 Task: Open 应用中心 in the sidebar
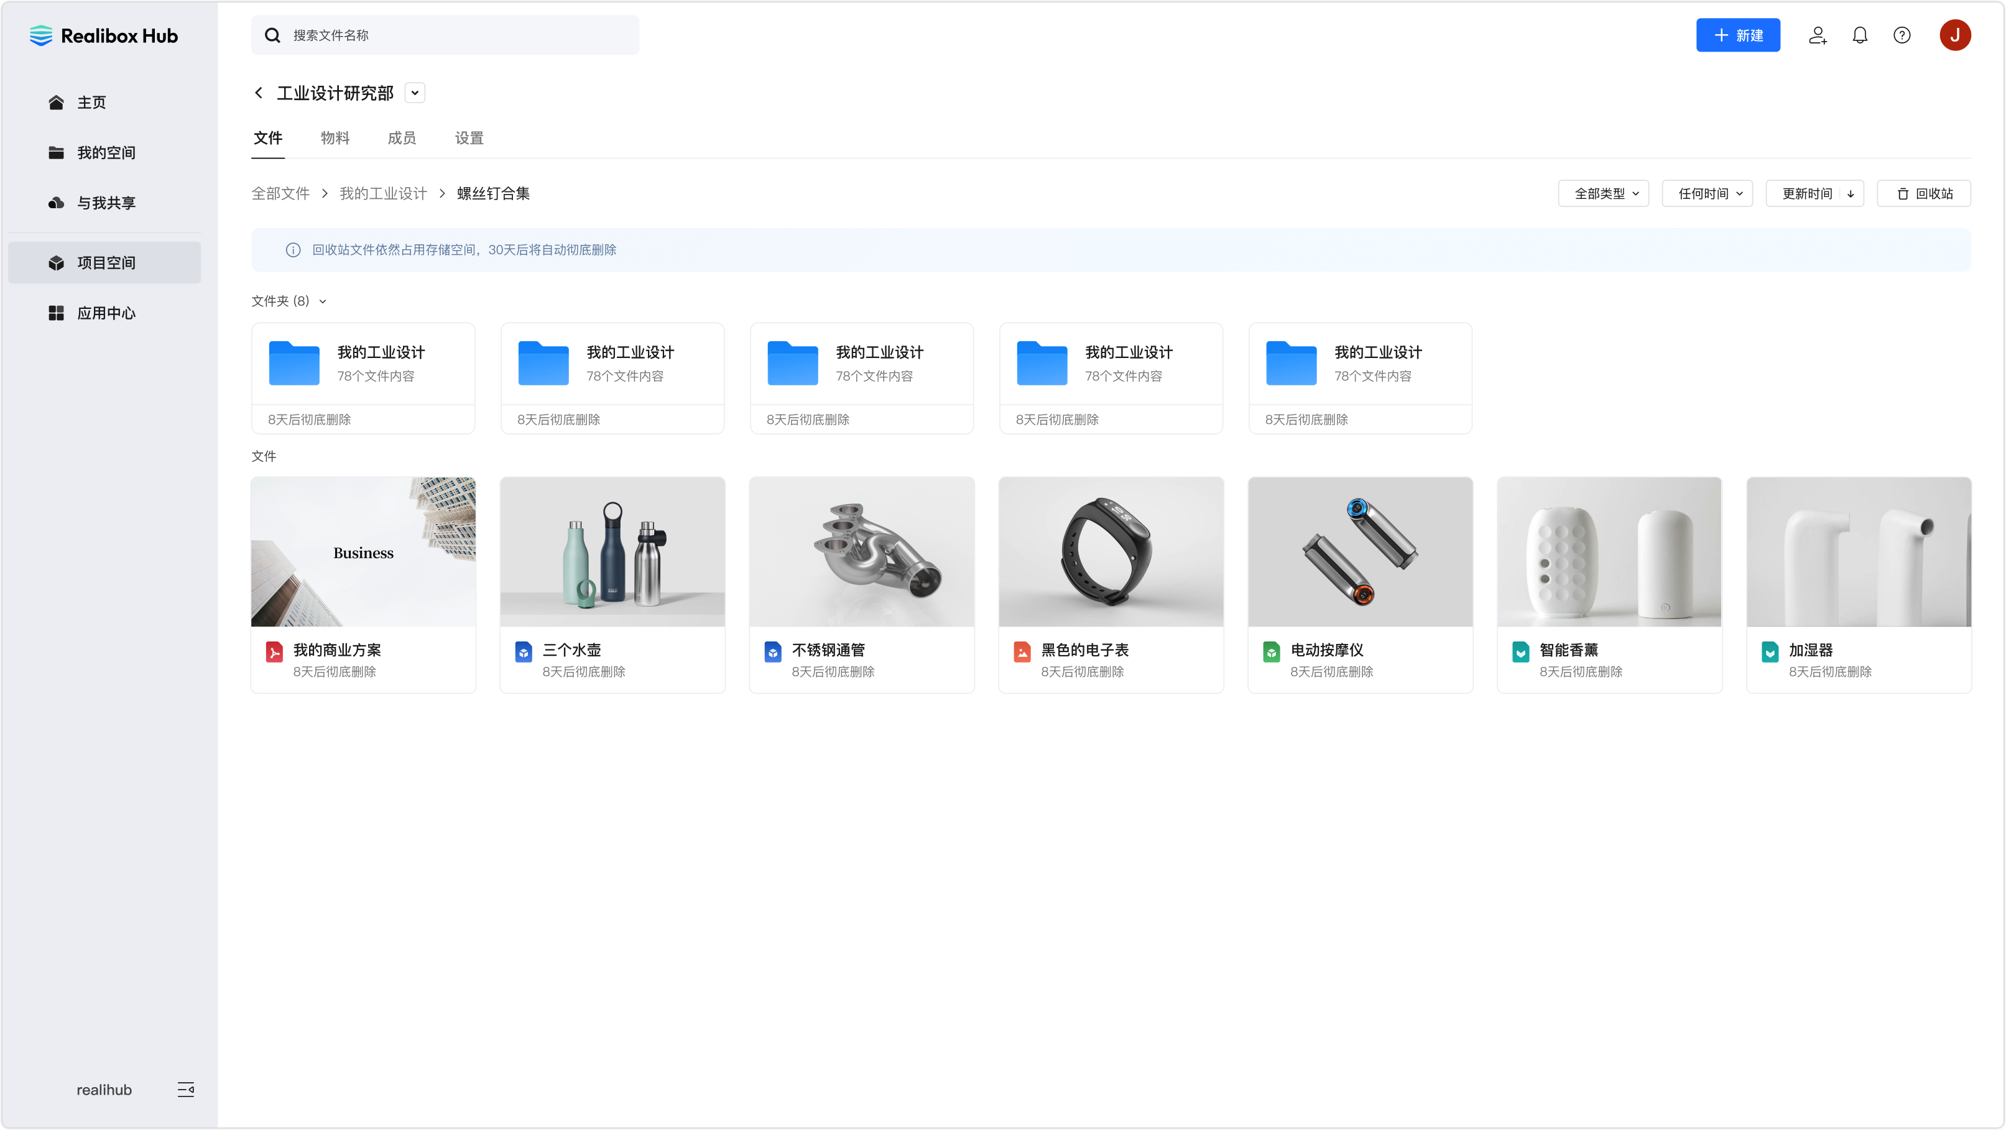[104, 313]
